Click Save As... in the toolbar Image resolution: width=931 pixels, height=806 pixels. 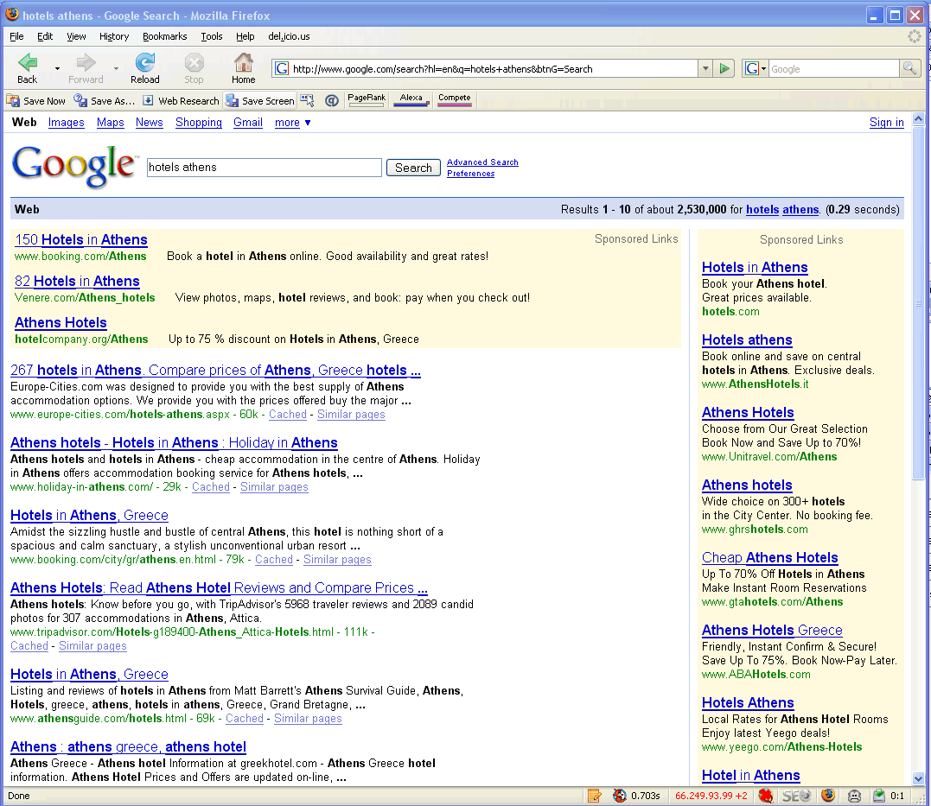pyautogui.click(x=105, y=101)
